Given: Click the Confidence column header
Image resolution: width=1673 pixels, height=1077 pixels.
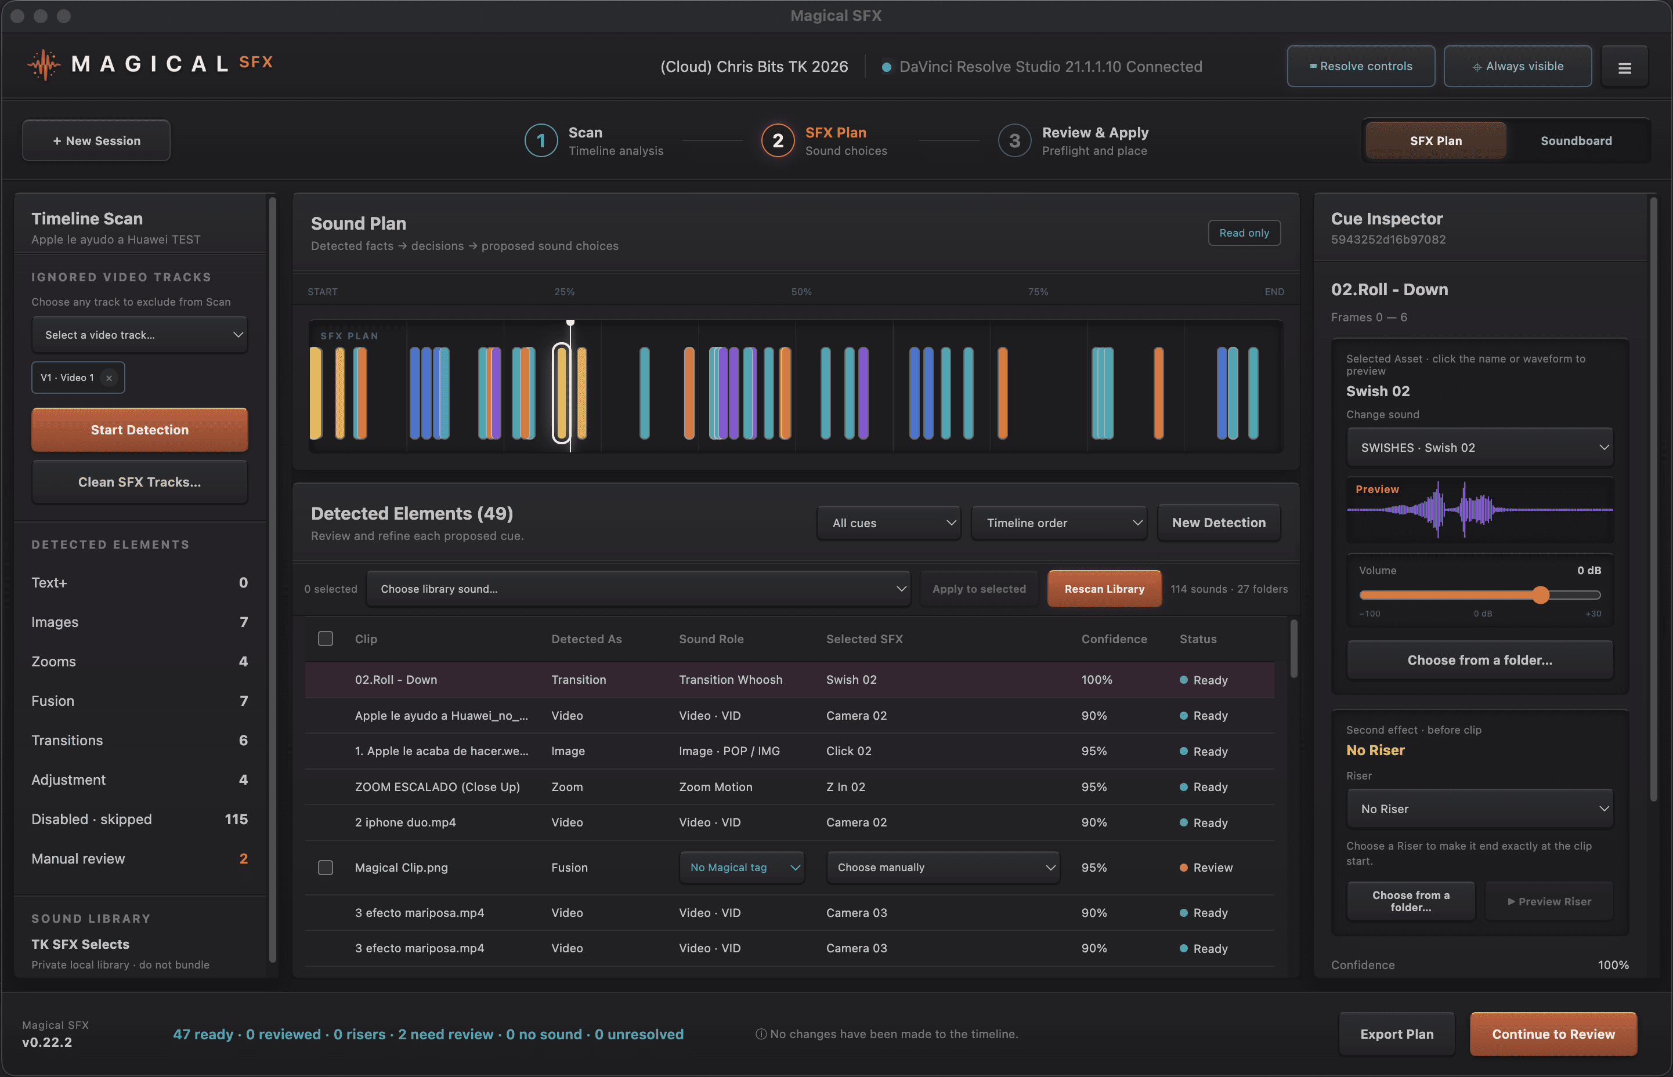Looking at the screenshot, I should [x=1114, y=639].
